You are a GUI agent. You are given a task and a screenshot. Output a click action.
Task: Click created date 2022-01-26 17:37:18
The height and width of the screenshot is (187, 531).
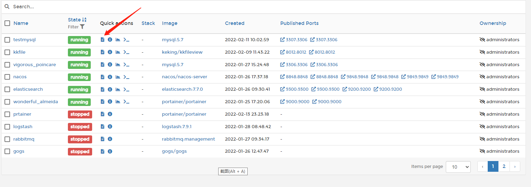coord(247,77)
